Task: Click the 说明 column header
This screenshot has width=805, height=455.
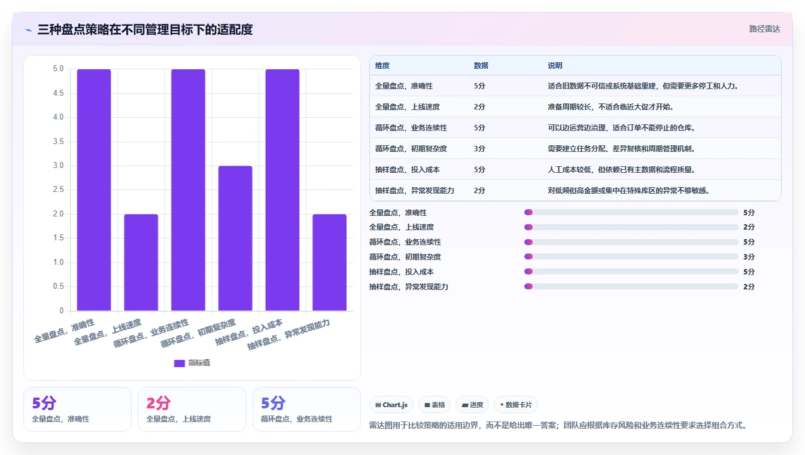Action: (x=555, y=66)
